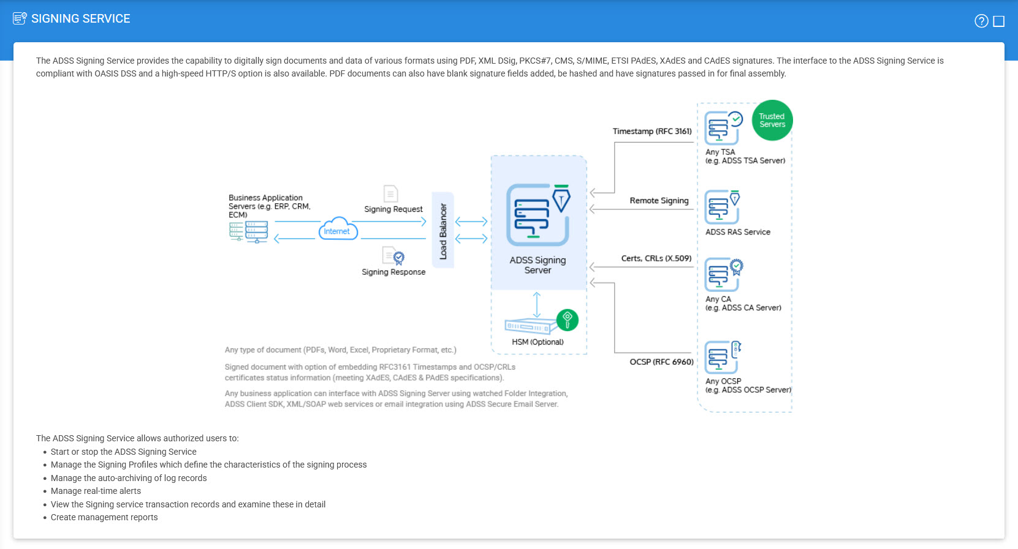
Task: Click the SIGNING SERVICE header title
Action: 81,19
